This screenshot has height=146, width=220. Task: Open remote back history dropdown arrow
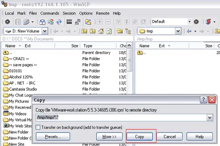[x=195, y=31]
